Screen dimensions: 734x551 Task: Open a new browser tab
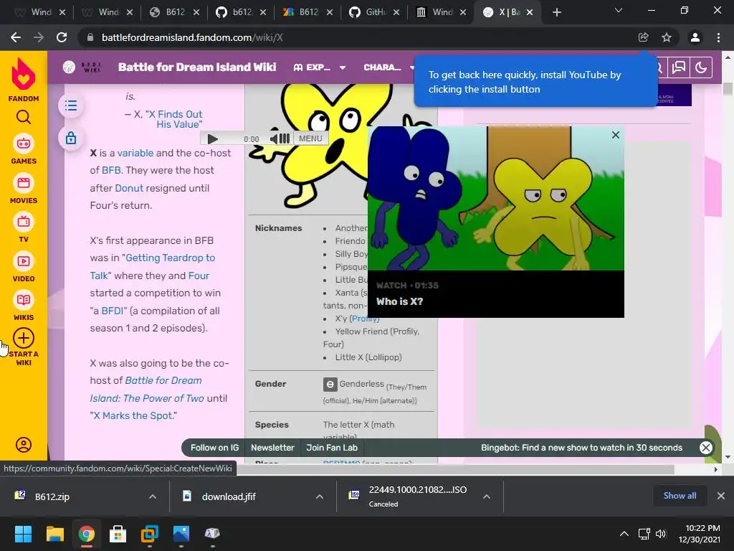(556, 12)
